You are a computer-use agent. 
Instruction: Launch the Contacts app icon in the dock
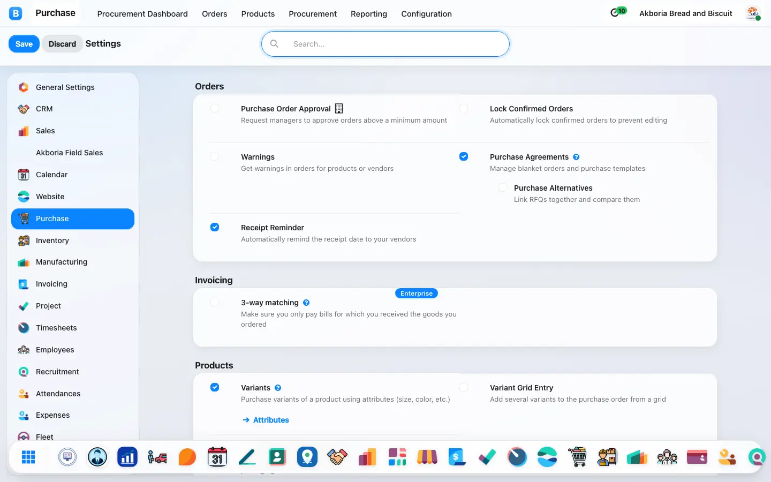pos(277,457)
